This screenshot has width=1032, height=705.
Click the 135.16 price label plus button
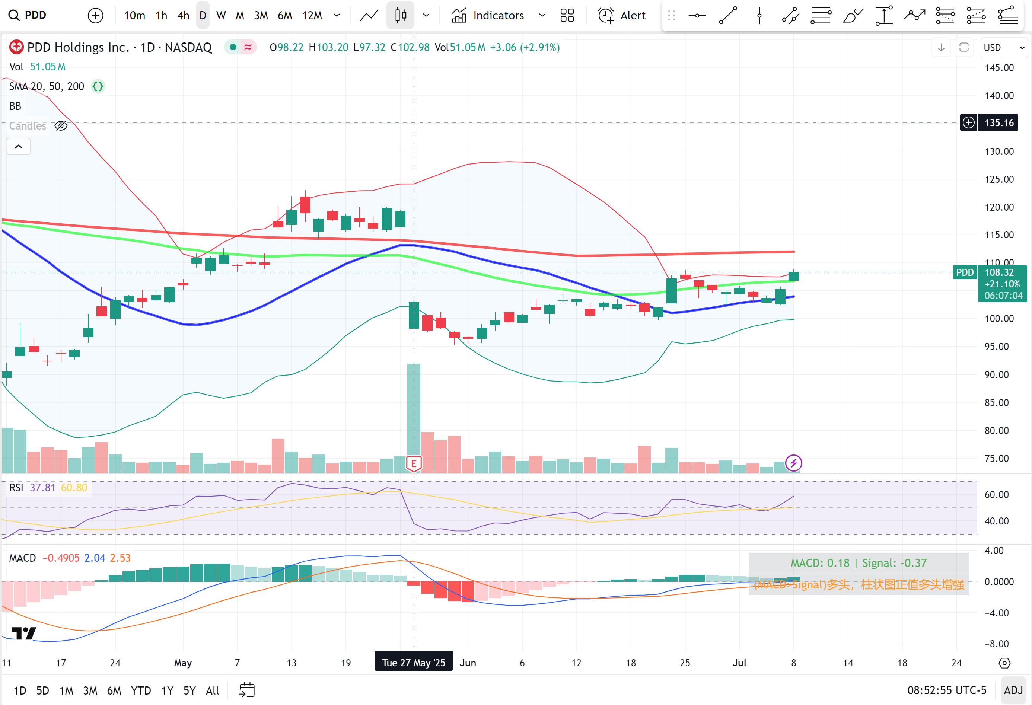[x=968, y=122]
